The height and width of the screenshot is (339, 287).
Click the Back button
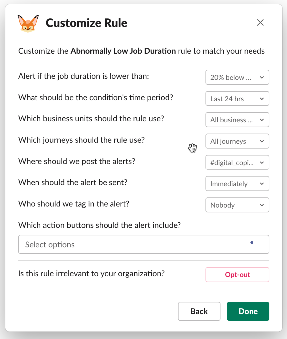tap(199, 311)
